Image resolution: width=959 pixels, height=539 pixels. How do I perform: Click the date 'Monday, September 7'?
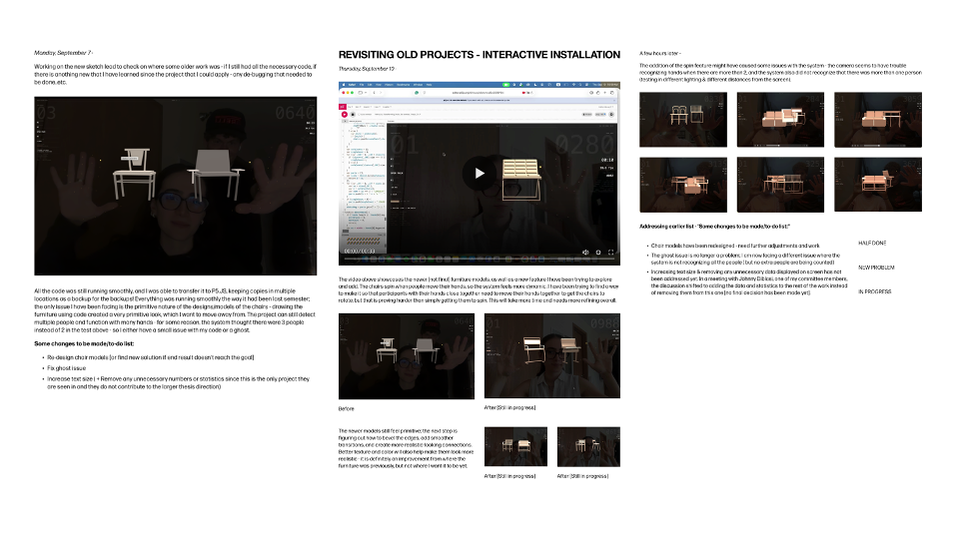[x=62, y=53]
